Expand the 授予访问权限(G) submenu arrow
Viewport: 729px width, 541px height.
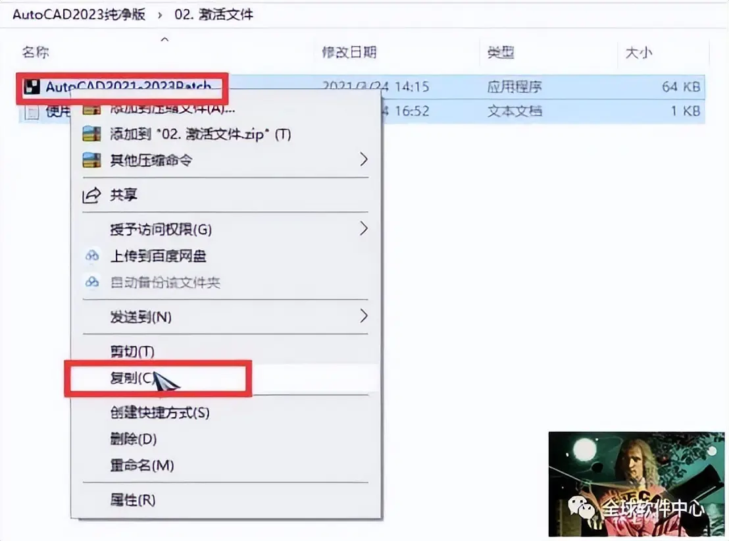tap(364, 228)
